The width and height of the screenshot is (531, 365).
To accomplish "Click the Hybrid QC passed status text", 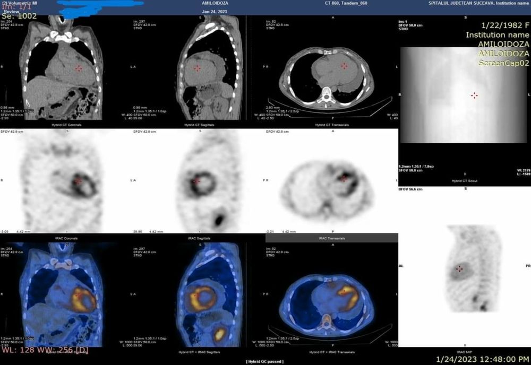I will [x=265, y=361].
